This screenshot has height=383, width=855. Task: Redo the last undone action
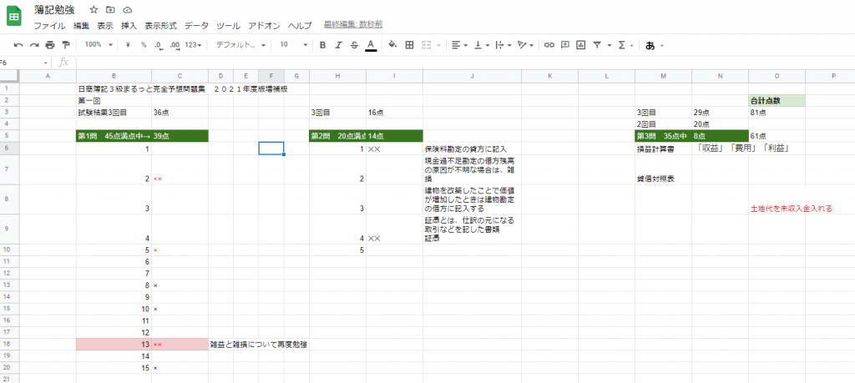(34, 45)
